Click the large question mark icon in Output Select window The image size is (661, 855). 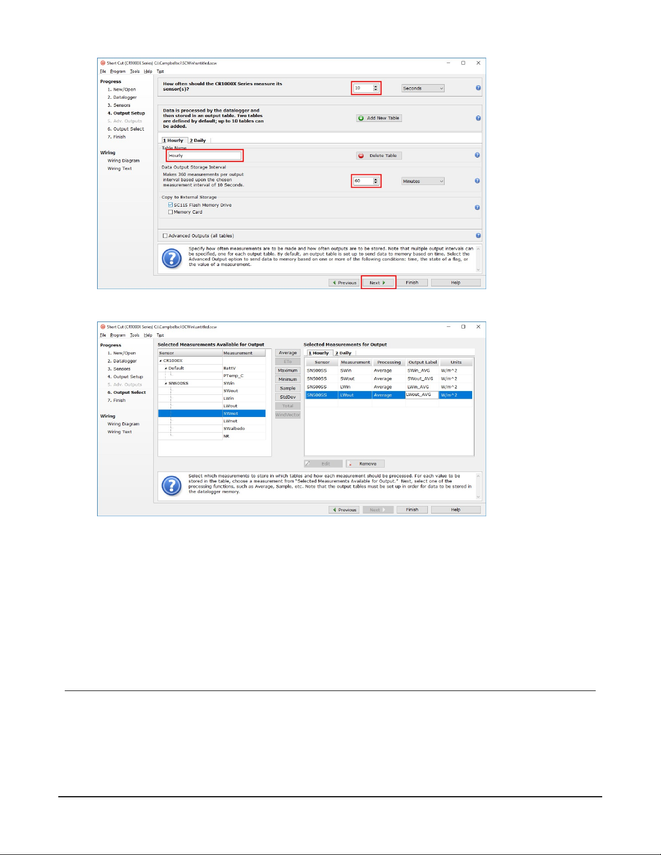(x=172, y=486)
